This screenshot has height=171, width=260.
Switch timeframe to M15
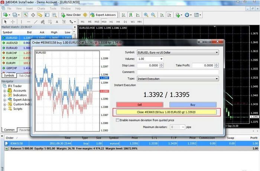click(x=97, y=21)
